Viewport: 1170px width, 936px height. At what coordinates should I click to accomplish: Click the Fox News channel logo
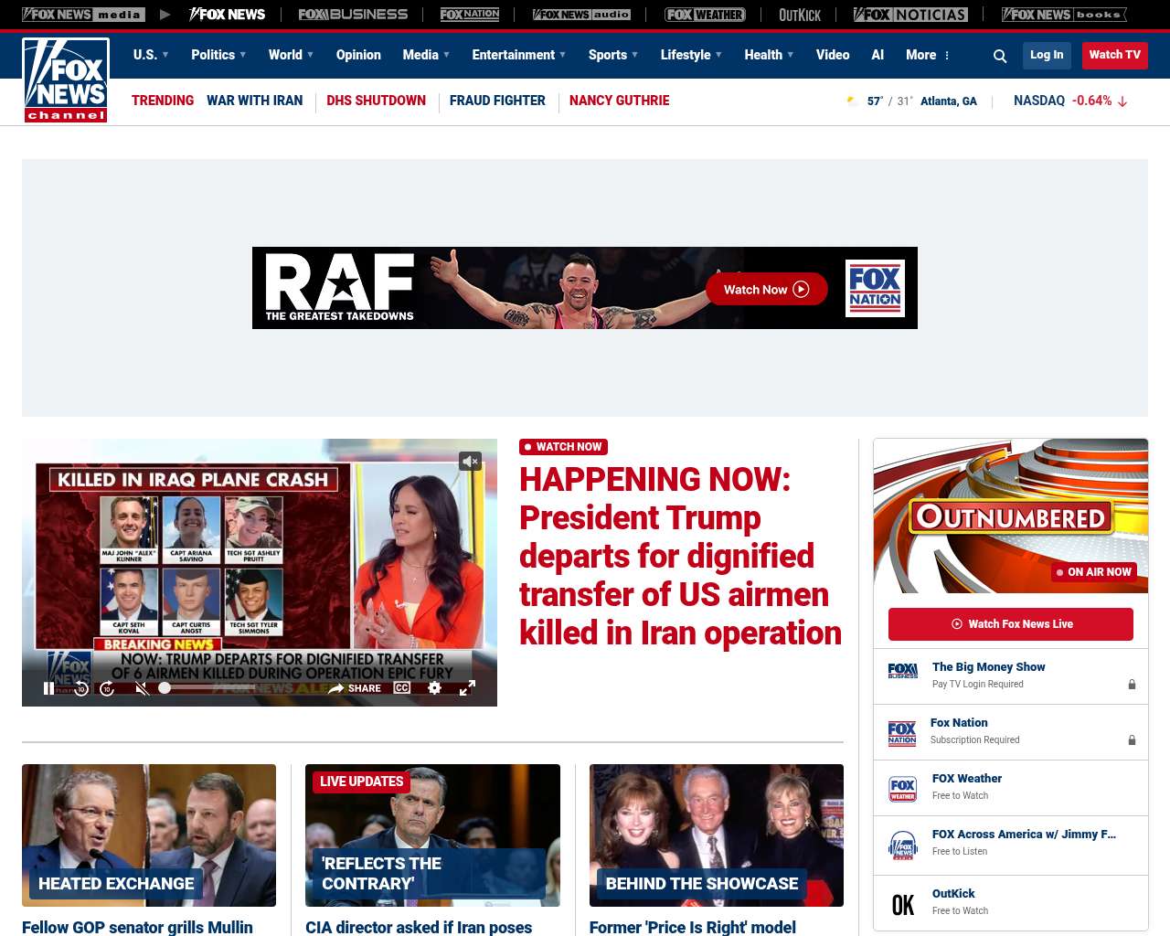click(x=66, y=80)
